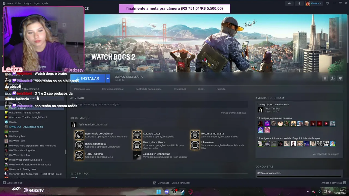Open Steam taskbar icon
This screenshot has width=349, height=196.
[x=182, y=192]
